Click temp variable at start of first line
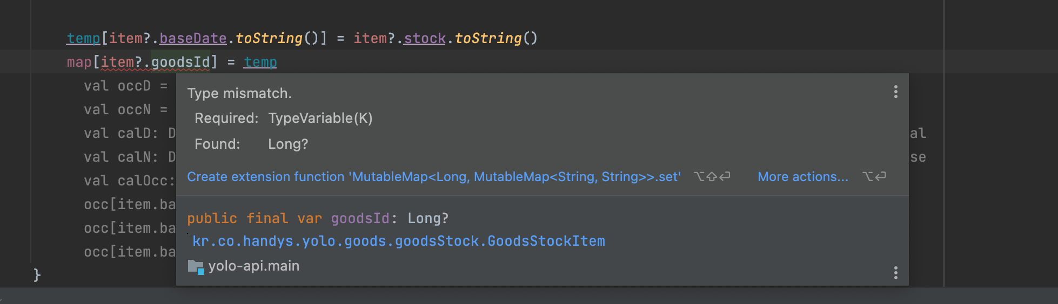Screen dimensions: 1058x304 click(83, 39)
